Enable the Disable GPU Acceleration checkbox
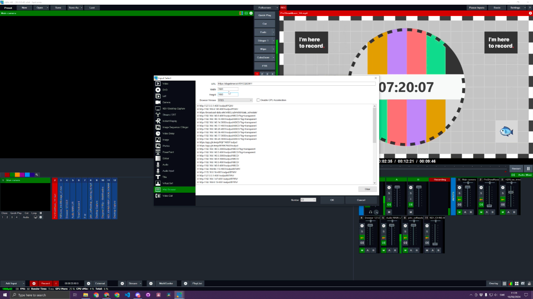This screenshot has width=533, height=299. click(258, 100)
